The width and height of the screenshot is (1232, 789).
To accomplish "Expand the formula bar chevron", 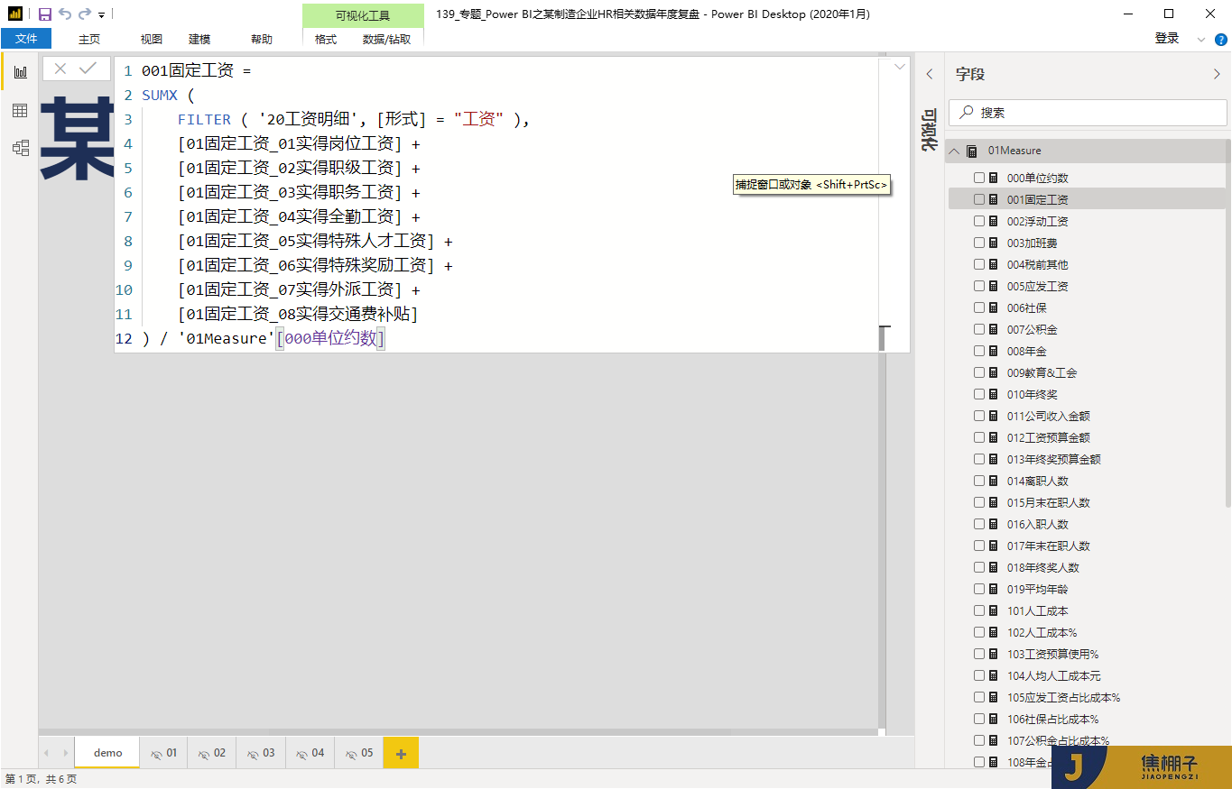I will tap(899, 67).
